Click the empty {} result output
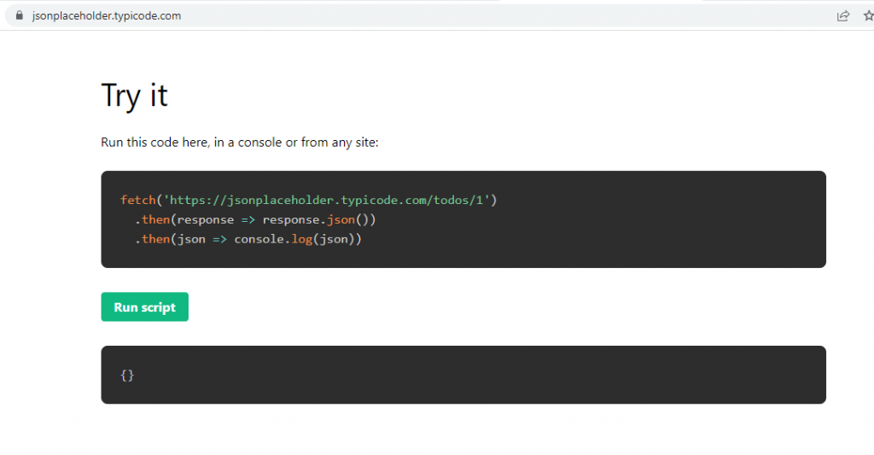 coord(127,376)
